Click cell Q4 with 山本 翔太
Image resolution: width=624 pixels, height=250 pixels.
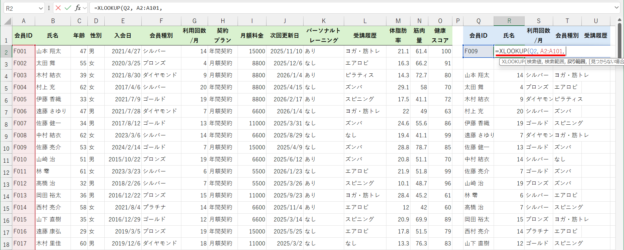(478, 75)
